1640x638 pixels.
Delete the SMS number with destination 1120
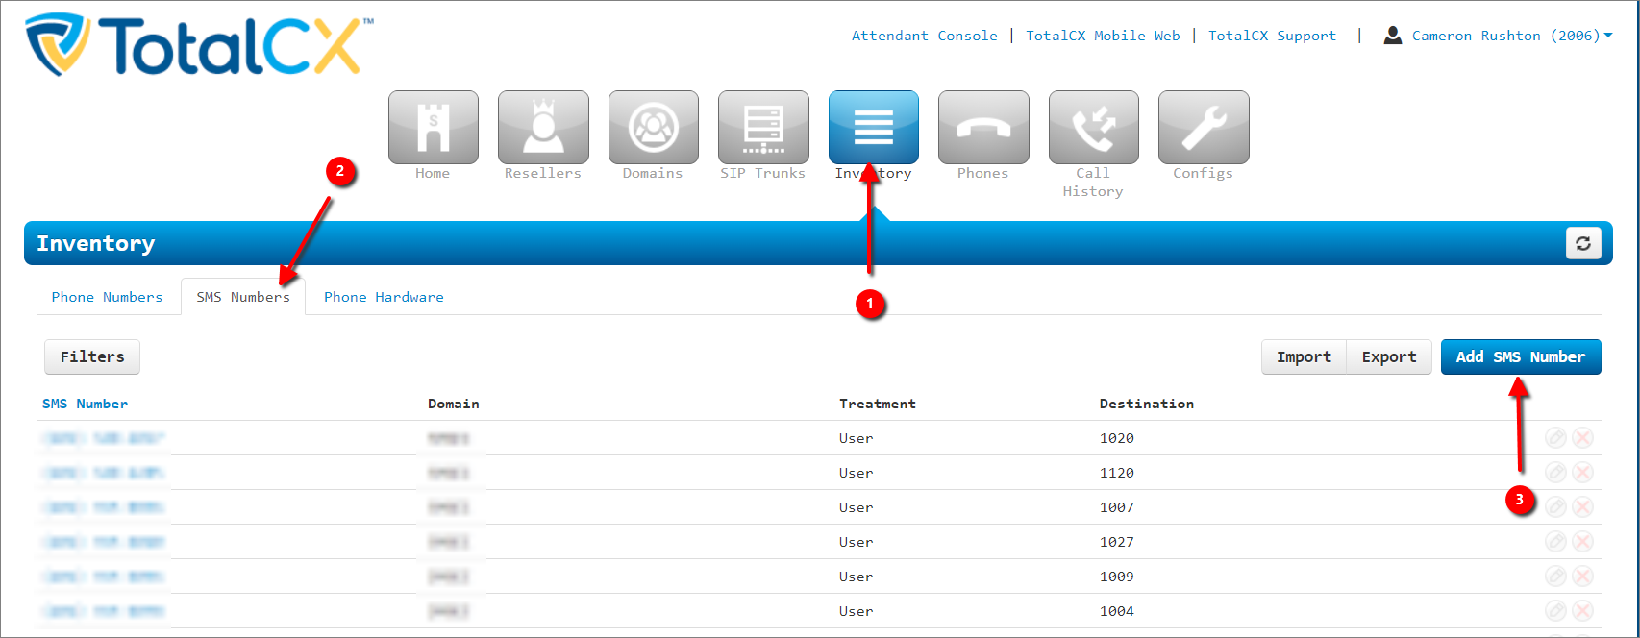1582,473
